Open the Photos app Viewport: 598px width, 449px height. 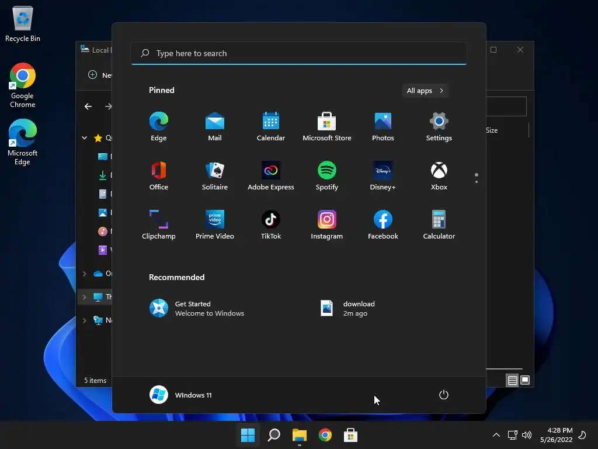pyautogui.click(x=383, y=127)
